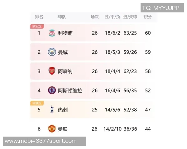Click the 欧联区 badge label
The image size is (187, 149).
37,103
